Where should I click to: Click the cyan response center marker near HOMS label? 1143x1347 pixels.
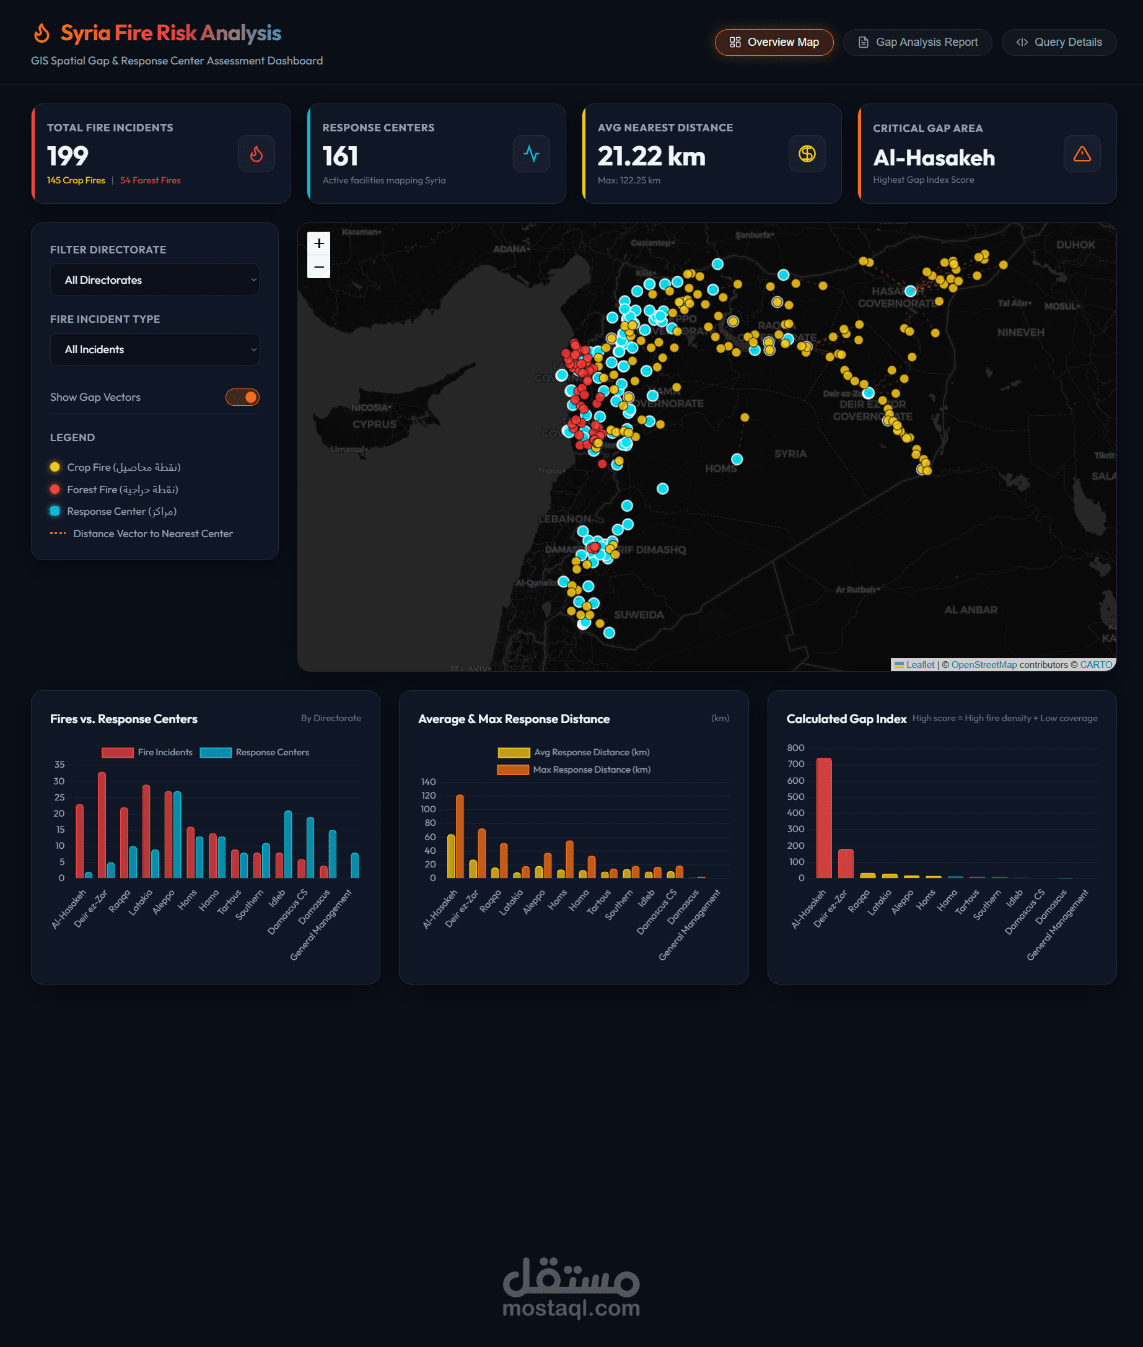(737, 459)
